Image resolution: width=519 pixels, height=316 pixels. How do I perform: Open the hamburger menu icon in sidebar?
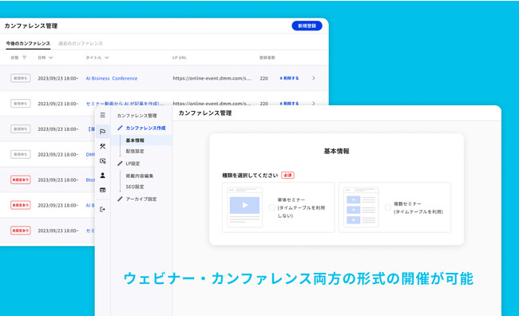click(103, 115)
